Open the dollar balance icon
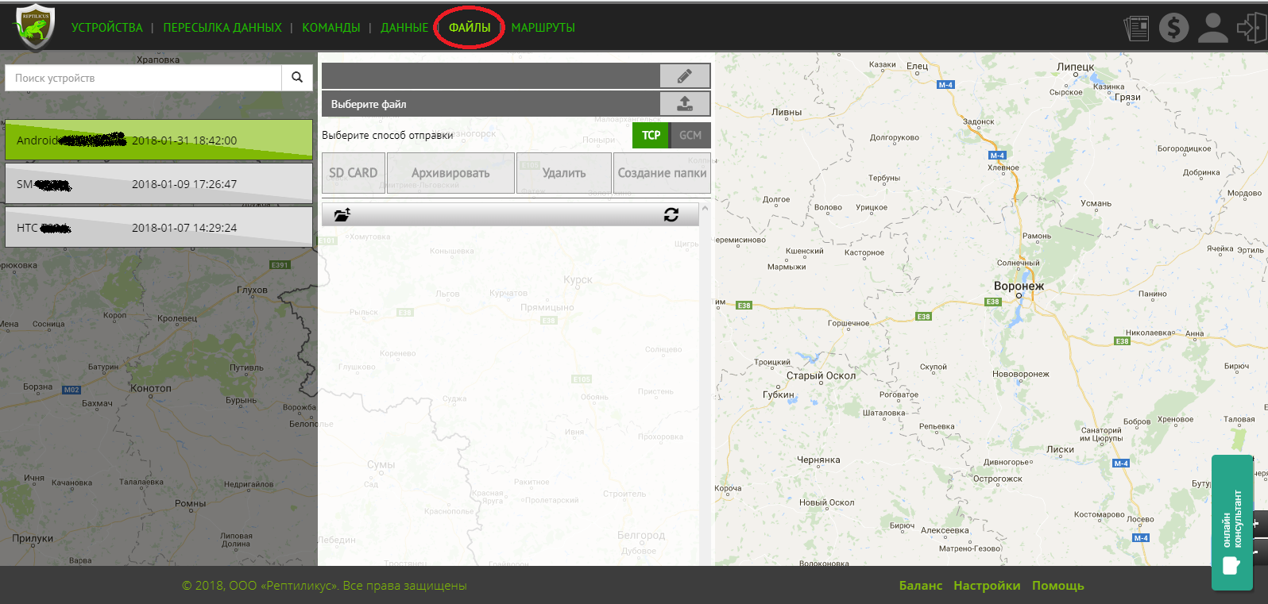The image size is (1268, 604). coord(1173,28)
